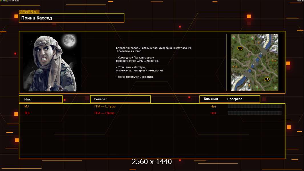Image resolution: width=304 pixels, height=171 pixels.
Task: Click the title 'Принц Кассад'
Action: [x=37, y=18]
